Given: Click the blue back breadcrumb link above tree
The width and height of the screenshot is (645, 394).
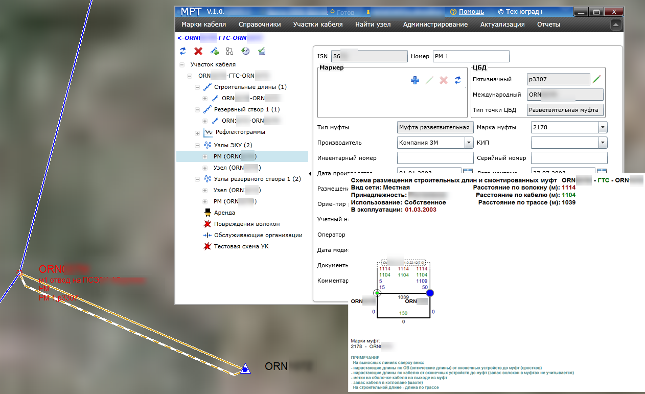Looking at the screenshot, I should 220,38.
